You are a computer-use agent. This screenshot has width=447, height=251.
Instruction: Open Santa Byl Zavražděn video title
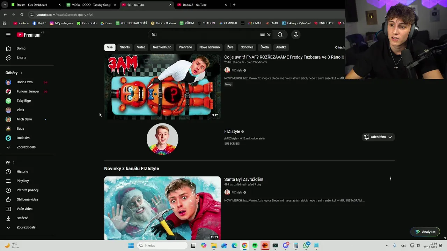point(244,179)
